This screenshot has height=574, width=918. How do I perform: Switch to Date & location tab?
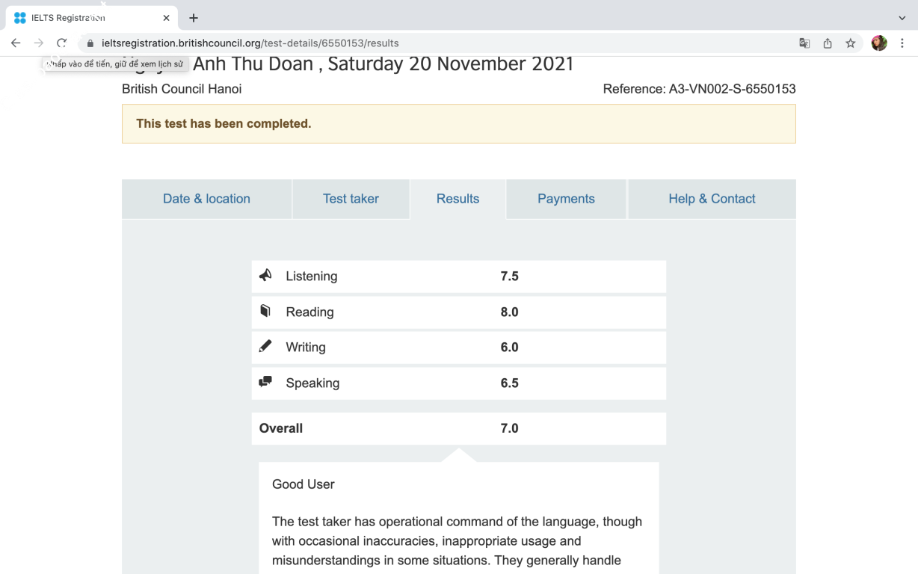pyautogui.click(x=206, y=199)
